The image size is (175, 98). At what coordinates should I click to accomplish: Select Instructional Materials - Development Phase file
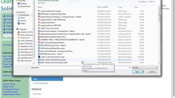tap(56, 51)
